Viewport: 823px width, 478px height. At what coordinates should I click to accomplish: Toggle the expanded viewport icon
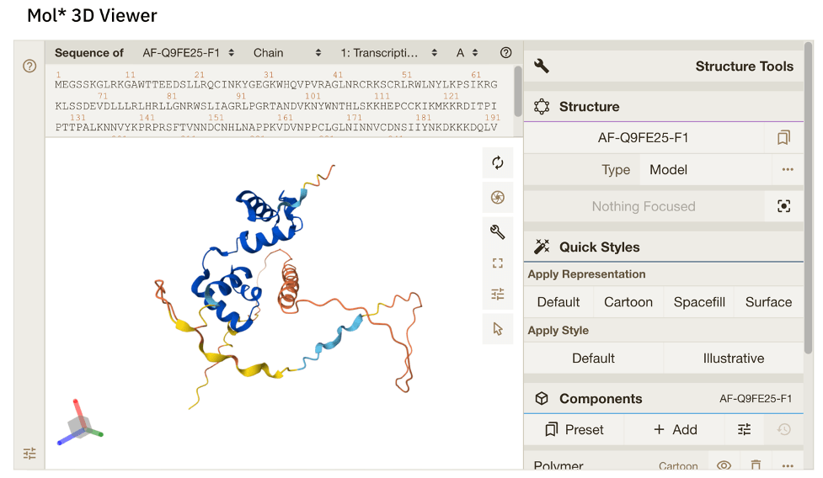click(x=497, y=263)
